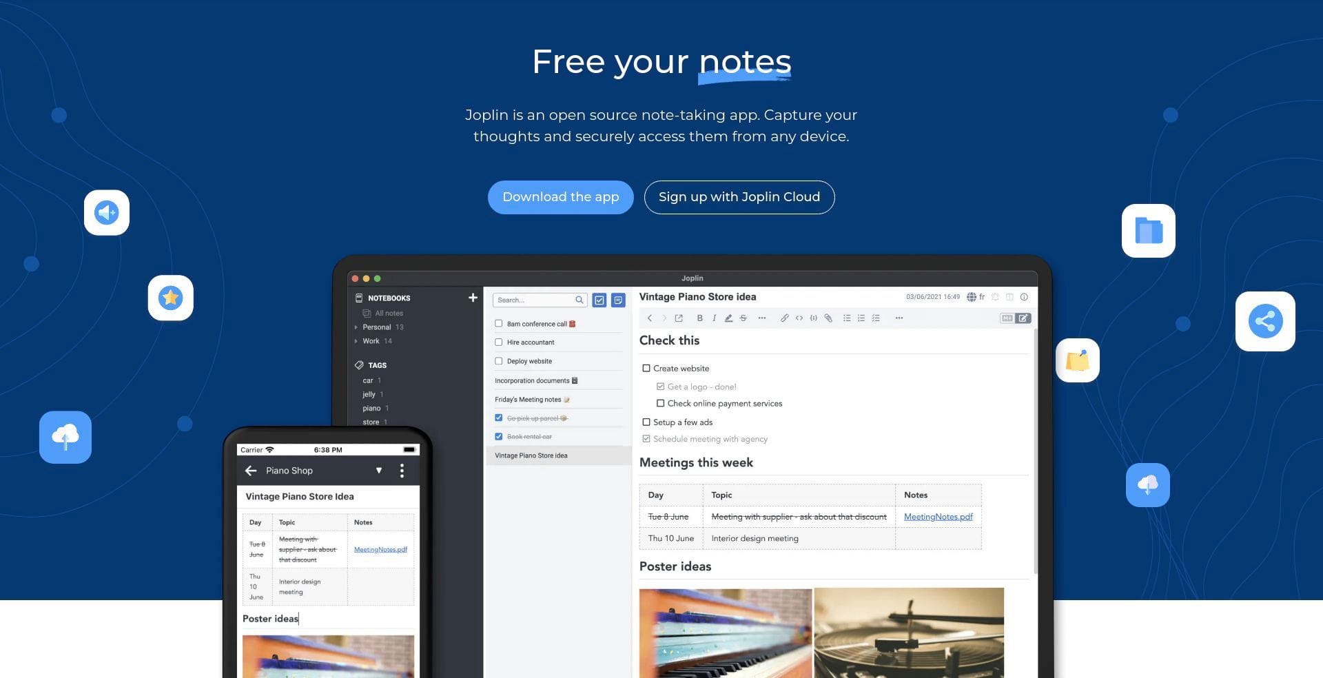This screenshot has height=678, width=1323.
Task: Click the Download the app button
Action: point(560,197)
